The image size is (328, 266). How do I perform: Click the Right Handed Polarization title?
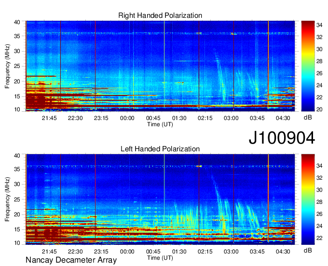160,15
